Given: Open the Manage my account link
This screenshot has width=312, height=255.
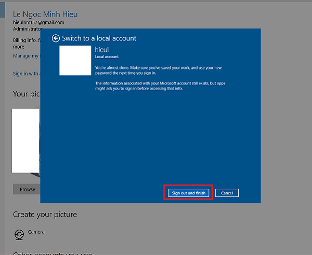Looking at the screenshot, I should click(25, 55).
